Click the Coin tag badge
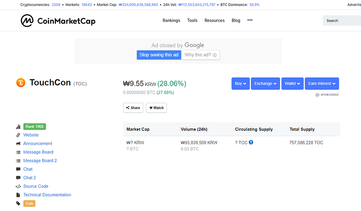 [29, 203]
